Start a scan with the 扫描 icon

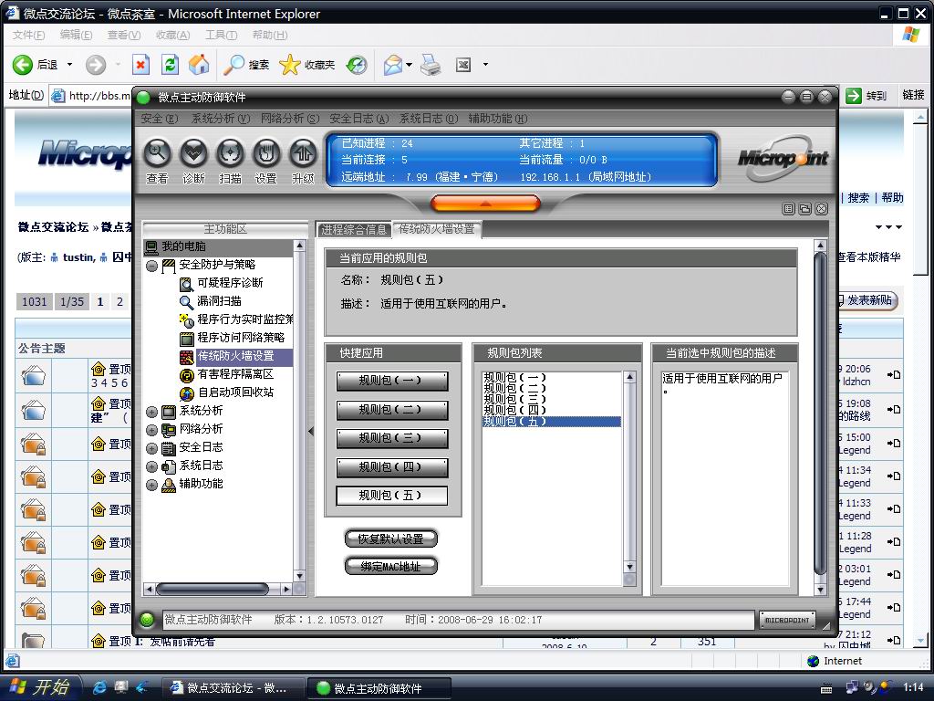click(x=230, y=153)
